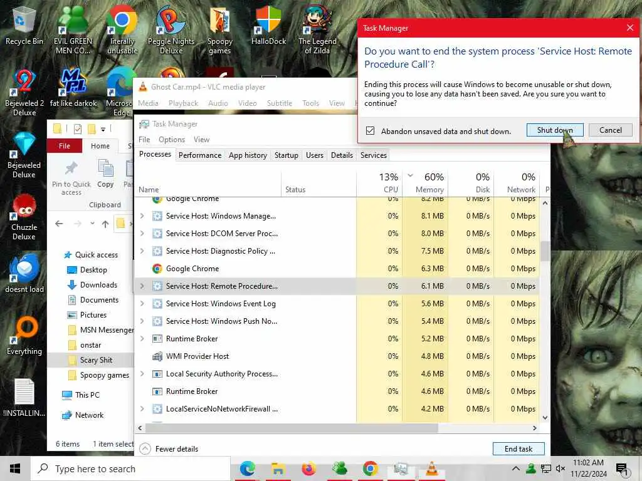Open Spoopy games desktop folder

coord(220,29)
